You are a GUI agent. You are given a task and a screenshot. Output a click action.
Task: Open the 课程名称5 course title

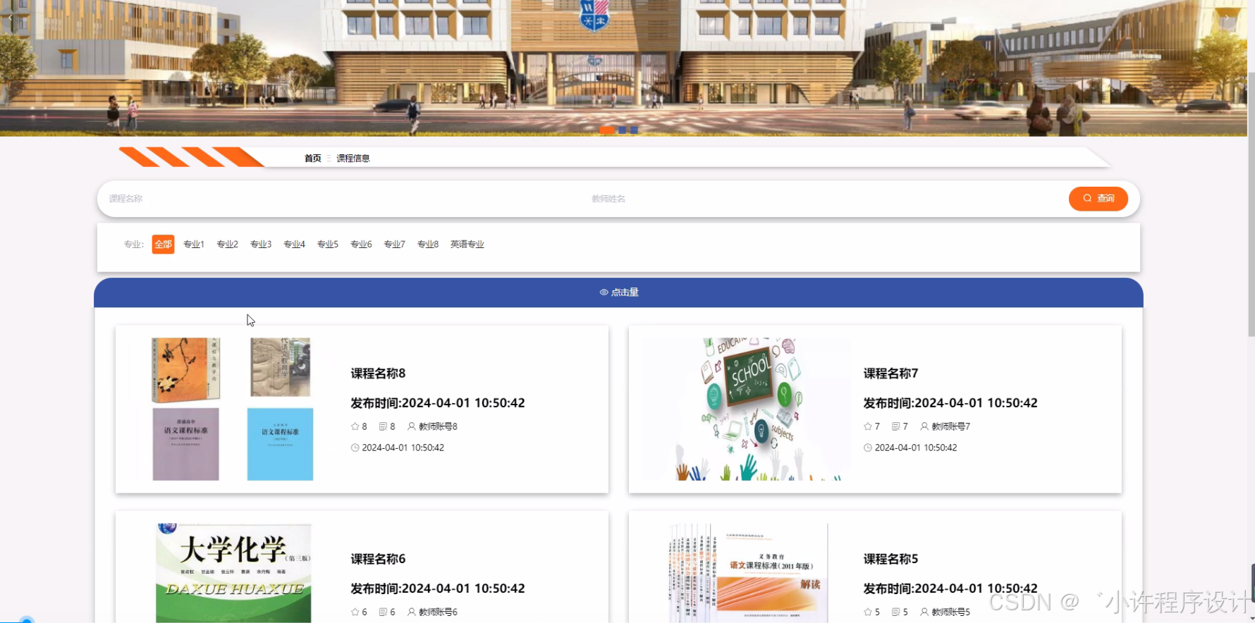[890, 559]
